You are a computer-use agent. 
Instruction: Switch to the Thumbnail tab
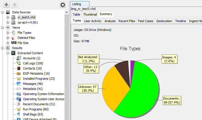click(90, 14)
